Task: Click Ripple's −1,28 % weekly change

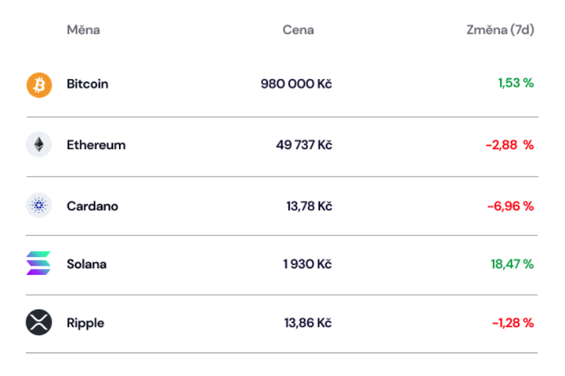Action: click(x=513, y=323)
